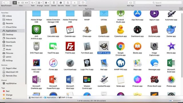Select the IntelliJ IDEA CE.app icon

[x=36, y=63]
